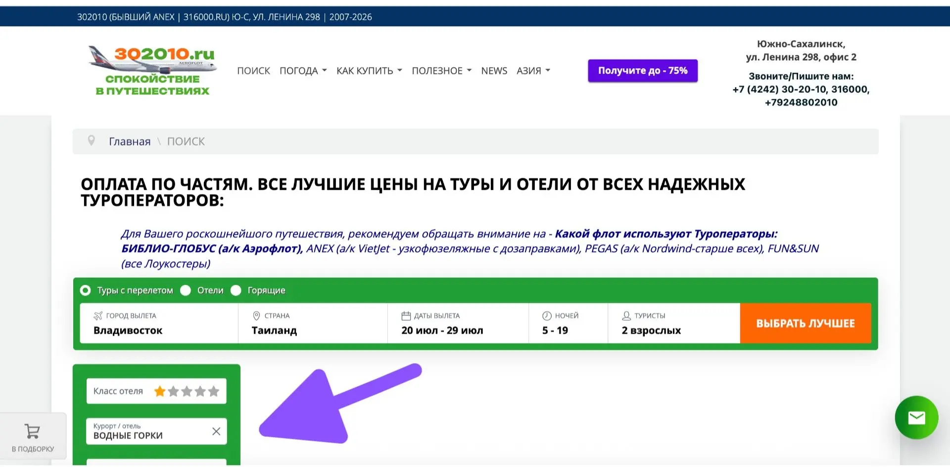Expand the ПОГОДА dropdown menu

tap(303, 71)
